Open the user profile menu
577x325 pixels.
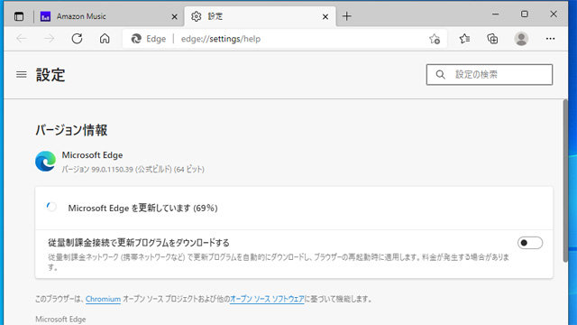coord(521,38)
